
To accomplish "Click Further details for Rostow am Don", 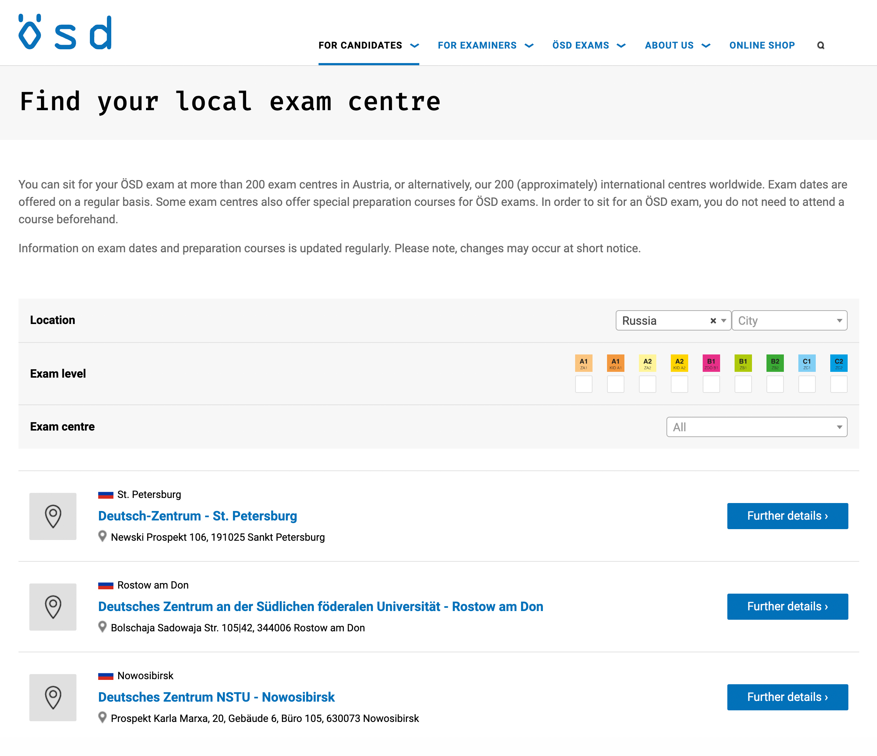I will pos(788,607).
